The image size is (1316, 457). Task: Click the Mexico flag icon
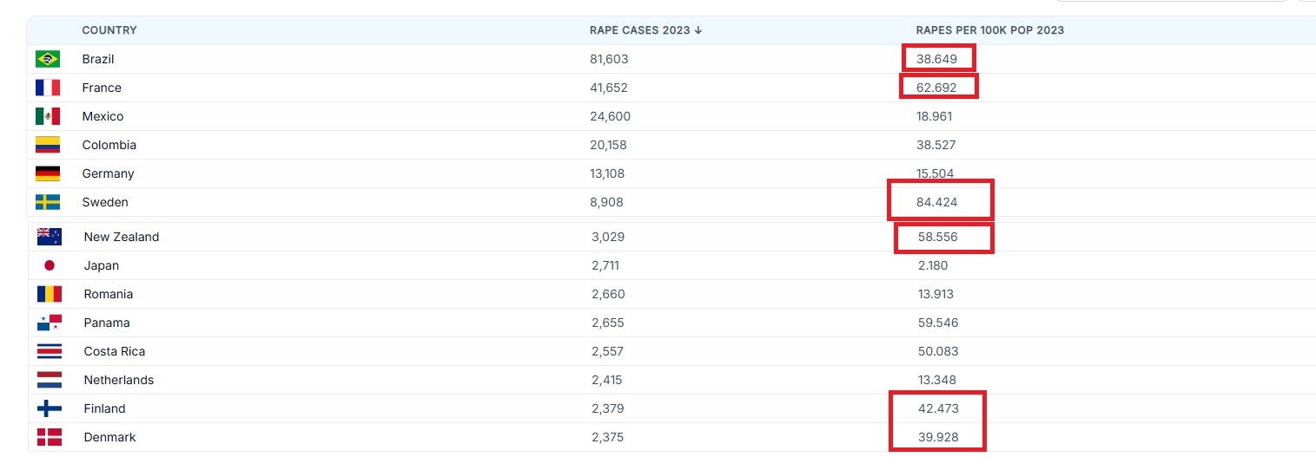[48, 116]
